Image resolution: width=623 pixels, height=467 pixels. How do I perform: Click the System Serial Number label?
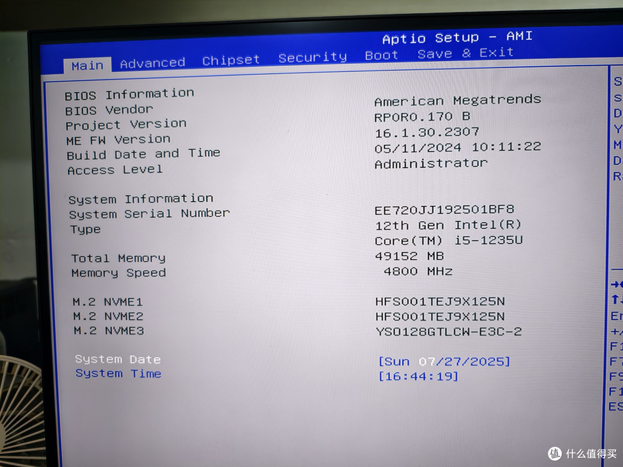(x=149, y=214)
